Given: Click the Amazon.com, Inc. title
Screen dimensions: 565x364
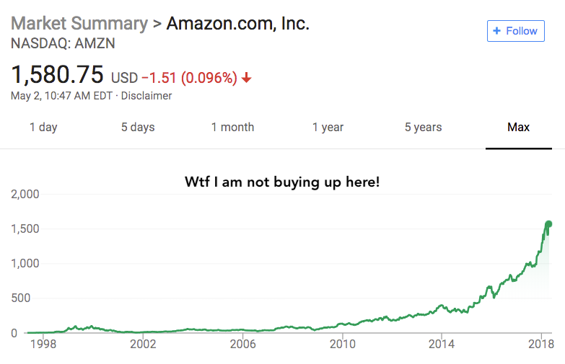Looking at the screenshot, I should pos(238,24).
